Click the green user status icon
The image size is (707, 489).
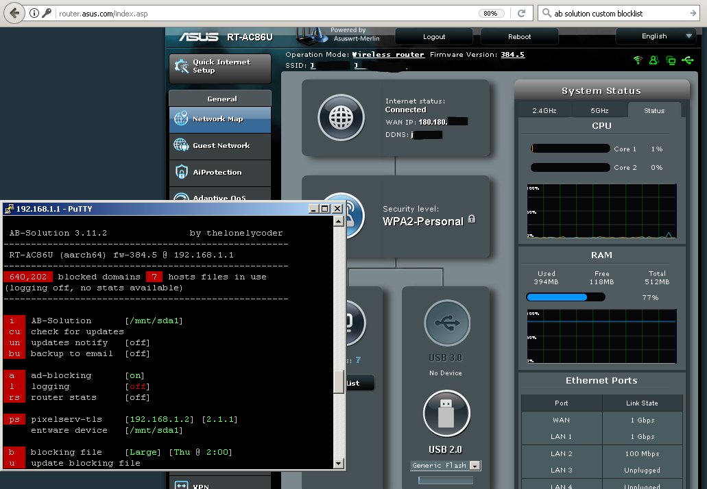click(654, 60)
